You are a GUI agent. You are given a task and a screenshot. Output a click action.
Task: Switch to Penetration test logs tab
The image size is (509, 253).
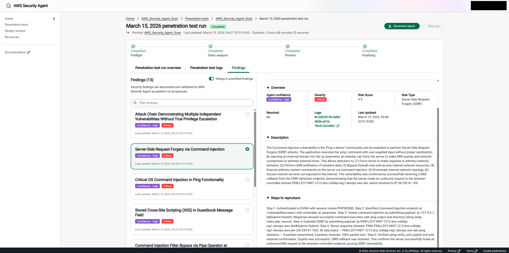pos(206,68)
